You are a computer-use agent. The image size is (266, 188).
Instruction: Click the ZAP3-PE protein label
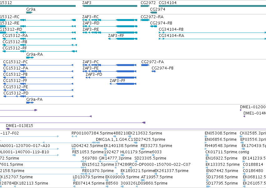coord(91,68)
